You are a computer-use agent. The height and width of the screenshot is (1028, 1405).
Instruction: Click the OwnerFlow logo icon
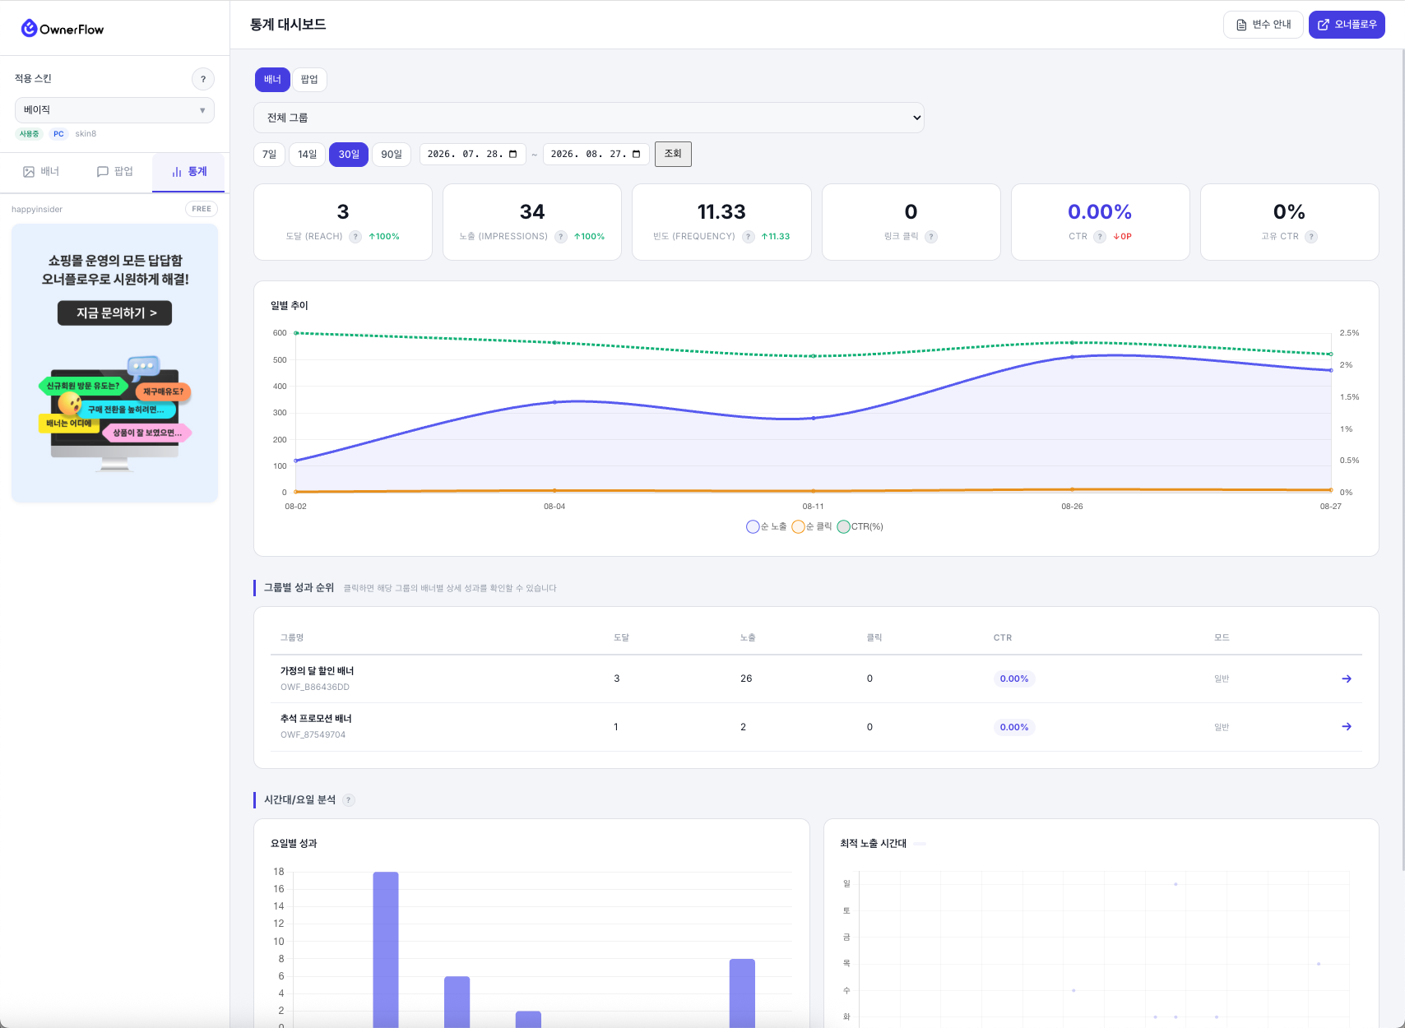click(x=29, y=29)
